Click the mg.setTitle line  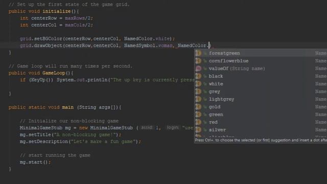pyautogui.click(x=71, y=135)
